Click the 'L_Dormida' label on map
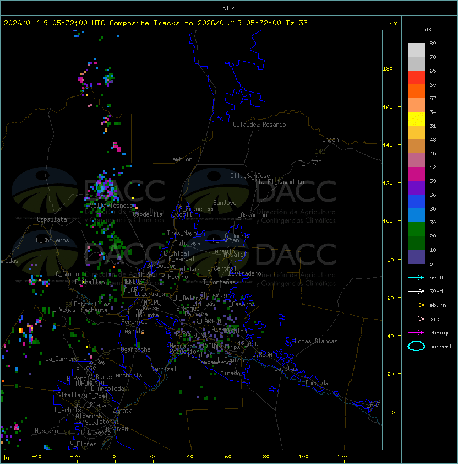Image resolution: width=458 pixels, height=464 pixels. pyautogui.click(x=313, y=383)
